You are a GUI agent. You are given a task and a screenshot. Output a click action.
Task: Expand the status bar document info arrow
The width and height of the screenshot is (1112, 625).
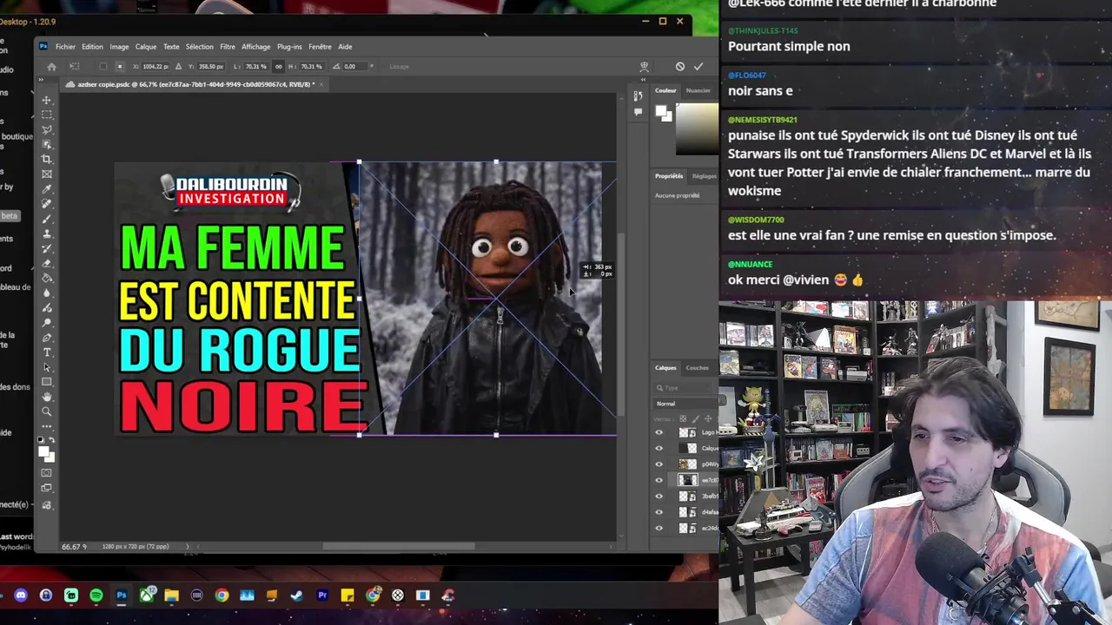[x=187, y=546]
